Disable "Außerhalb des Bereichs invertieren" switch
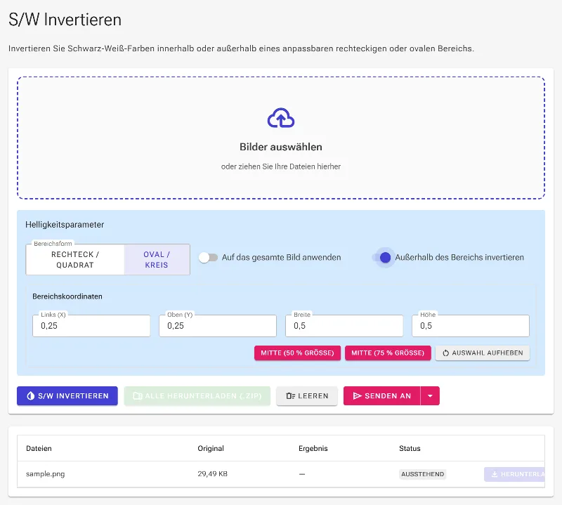Screen dimensions: 562x505 pos(381,257)
